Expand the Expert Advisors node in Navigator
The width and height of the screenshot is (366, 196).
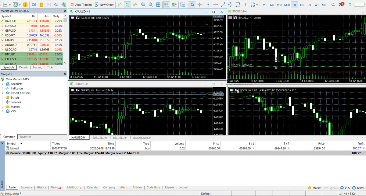point(3,93)
